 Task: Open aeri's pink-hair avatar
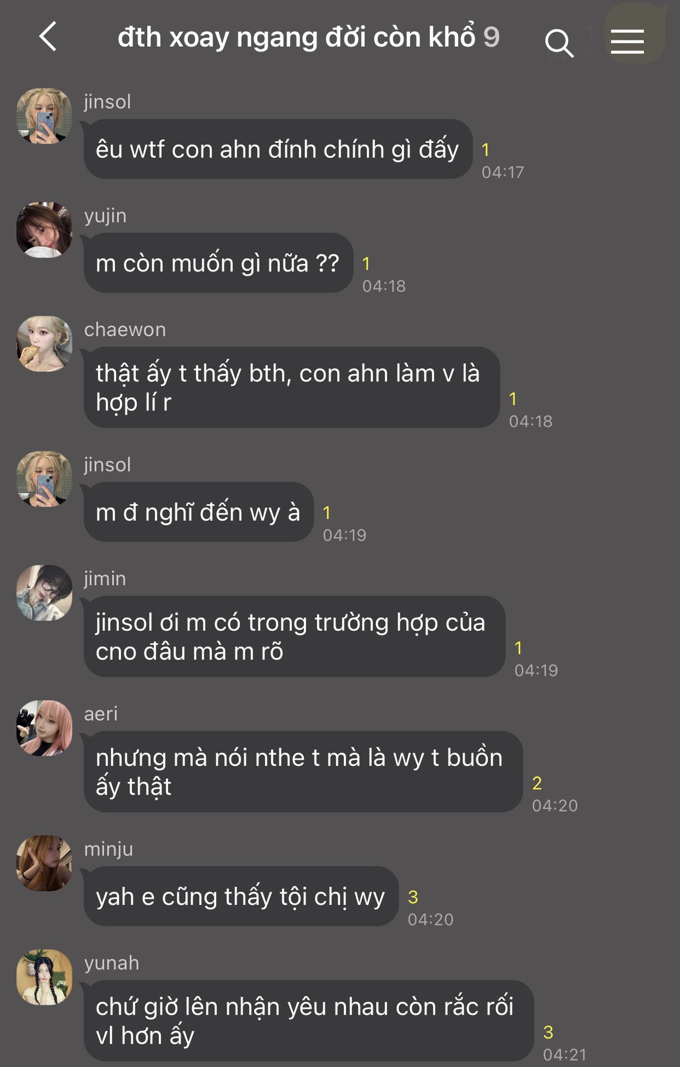pyautogui.click(x=44, y=728)
